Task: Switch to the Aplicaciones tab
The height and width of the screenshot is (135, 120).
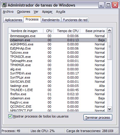Action: point(13,20)
